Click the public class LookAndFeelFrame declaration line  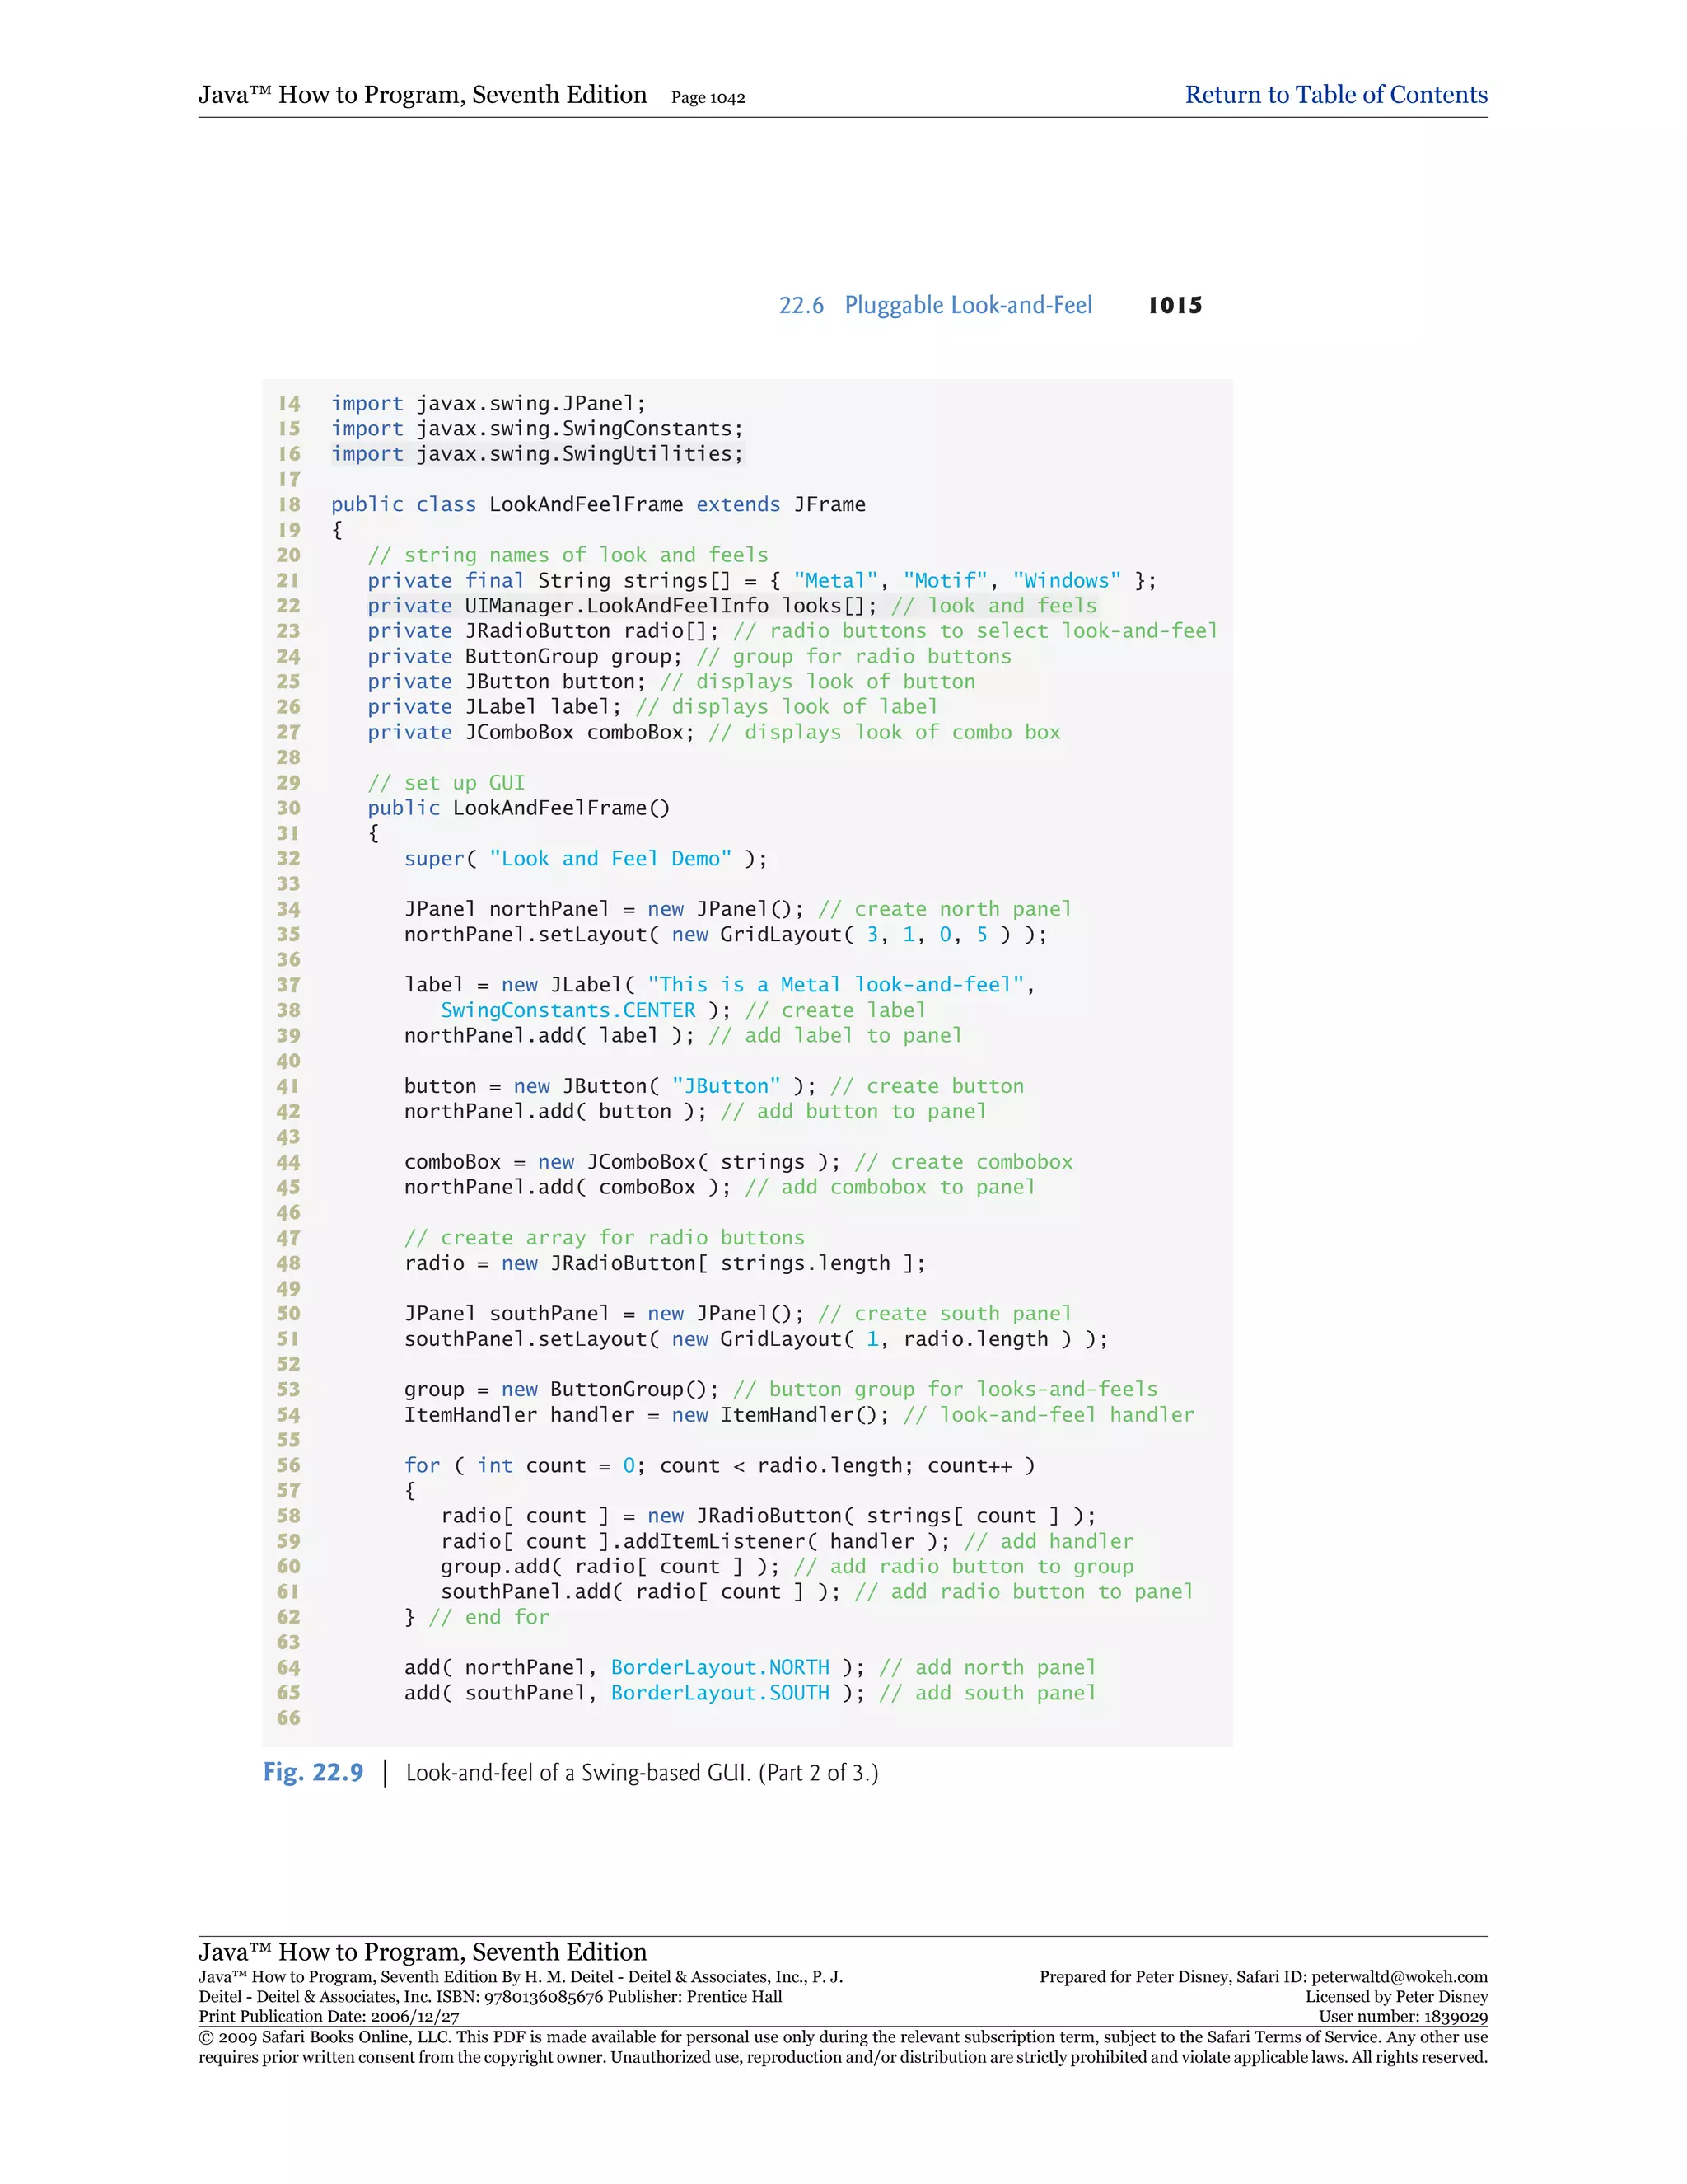(x=598, y=504)
